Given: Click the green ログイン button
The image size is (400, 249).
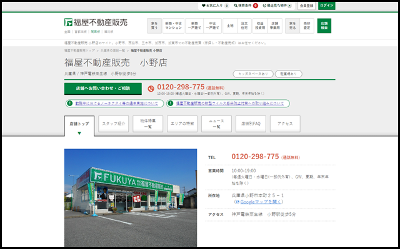Looking at the screenshot, I should [326, 6].
